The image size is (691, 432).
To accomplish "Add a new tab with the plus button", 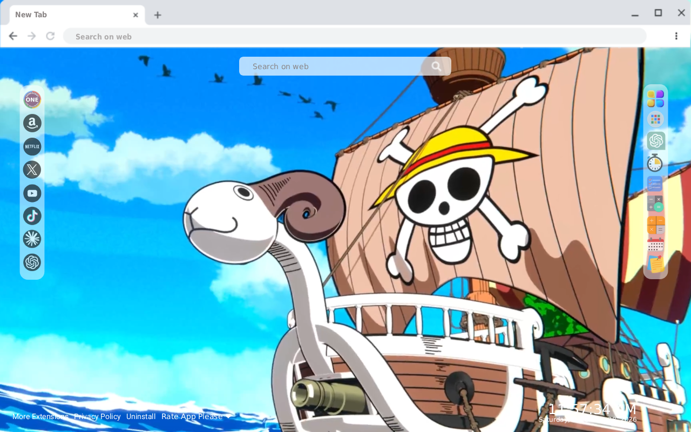I will 157,15.
